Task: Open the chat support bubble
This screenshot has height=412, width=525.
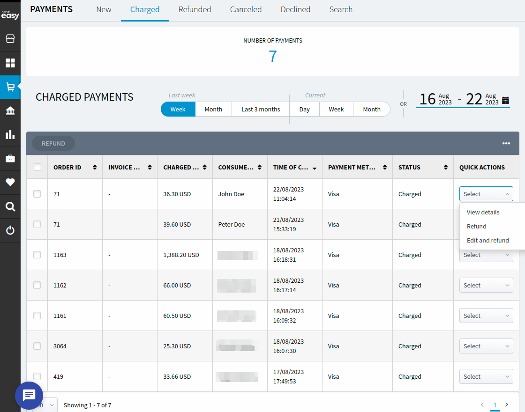Action: [x=29, y=395]
